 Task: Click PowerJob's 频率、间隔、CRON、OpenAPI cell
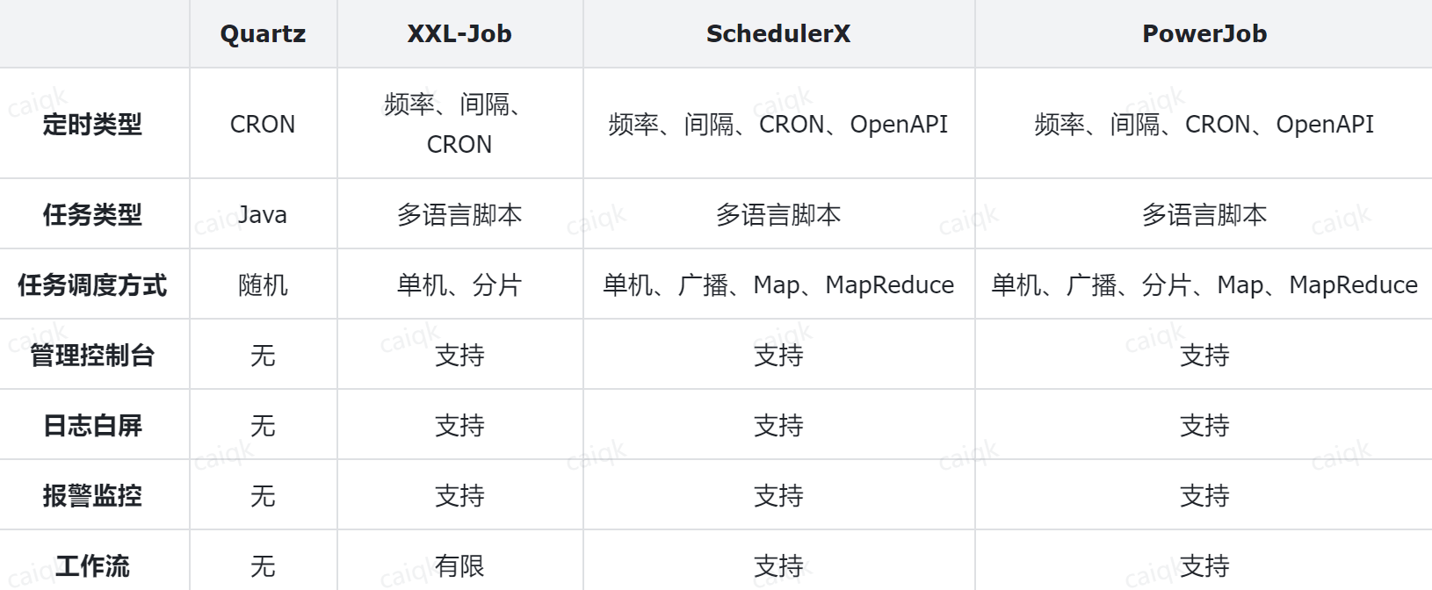coord(1204,124)
